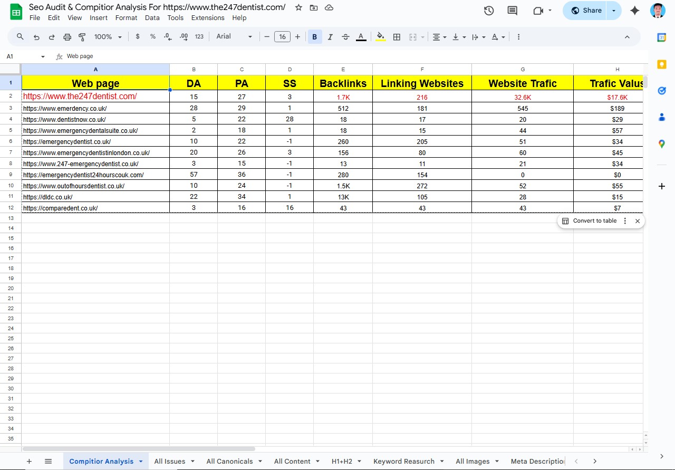
Task: Click the Share button
Action: point(584,10)
